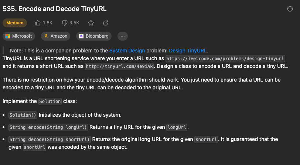
Task: Select the Amazon company tag
Action: 55,36
